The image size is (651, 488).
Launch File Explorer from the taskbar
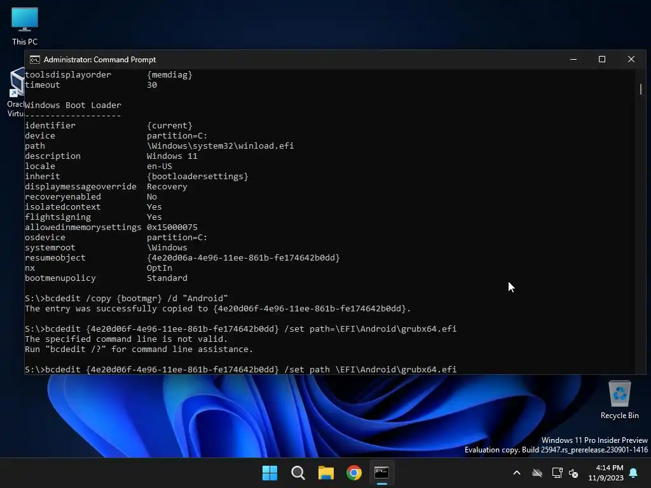[326, 473]
